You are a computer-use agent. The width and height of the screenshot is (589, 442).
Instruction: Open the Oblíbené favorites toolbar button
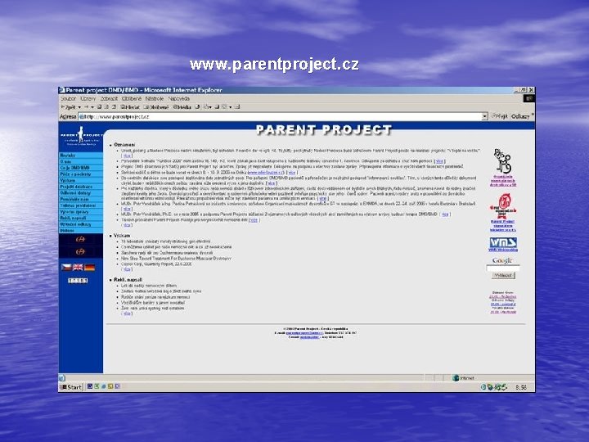pyautogui.click(x=156, y=107)
